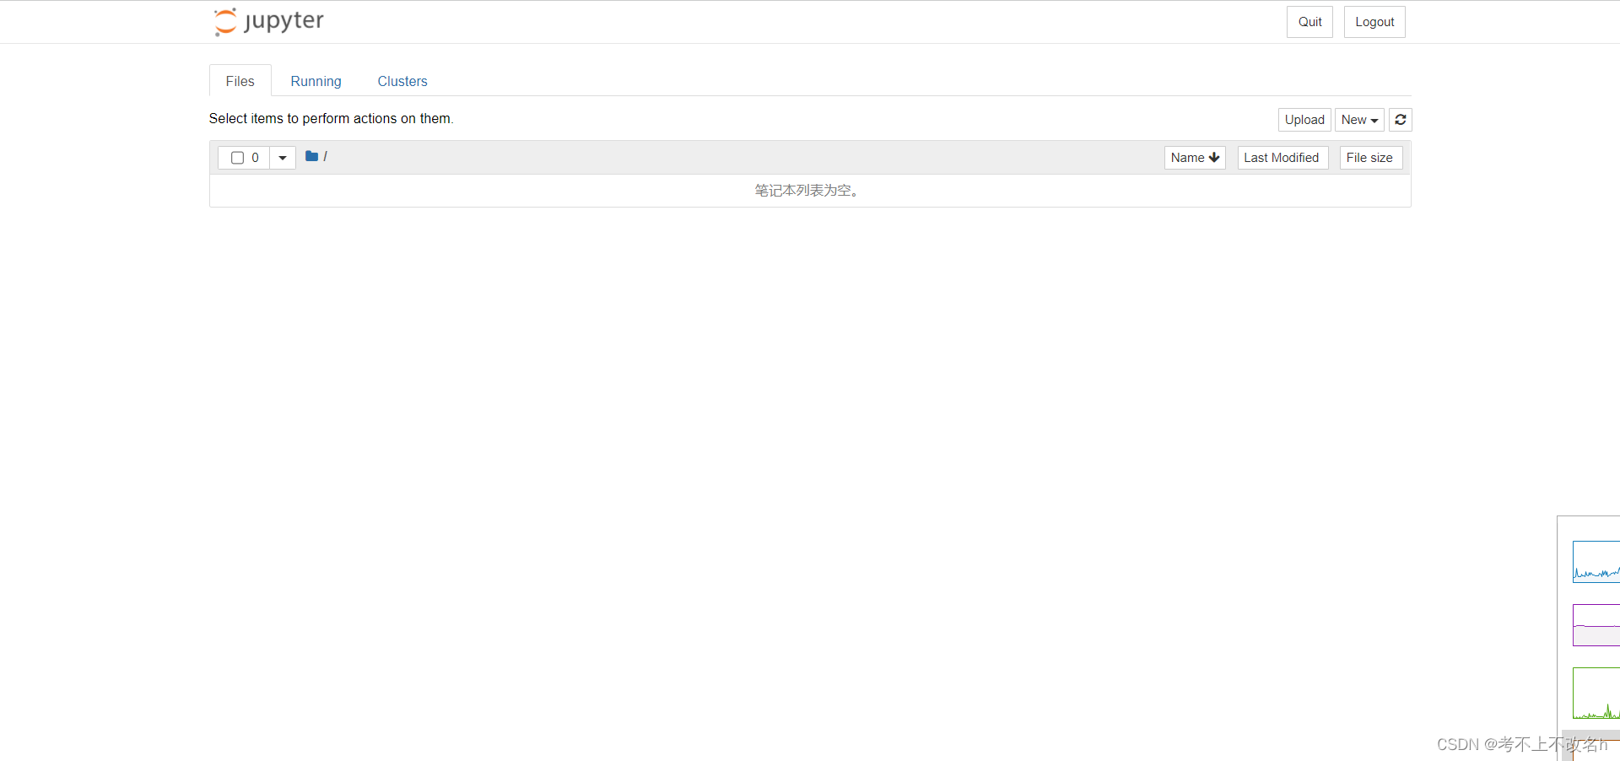Switch to the Running tab

click(316, 81)
